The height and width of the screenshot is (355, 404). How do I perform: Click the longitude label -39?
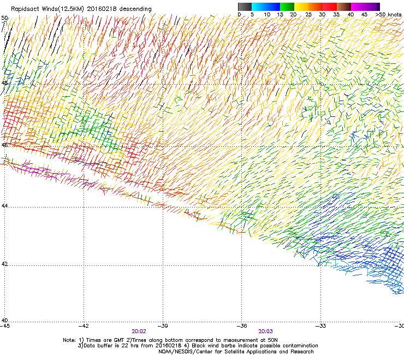point(163,326)
